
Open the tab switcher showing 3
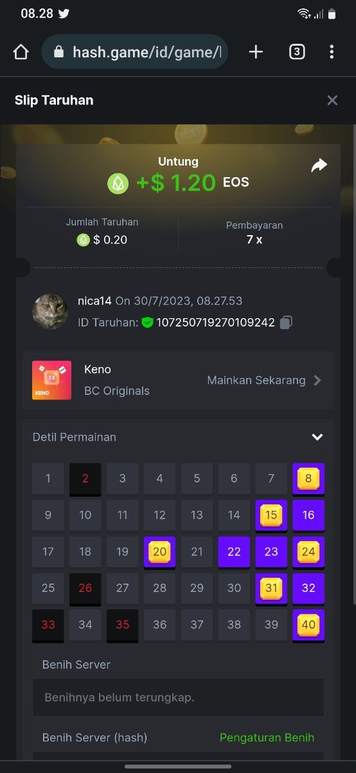coord(297,52)
